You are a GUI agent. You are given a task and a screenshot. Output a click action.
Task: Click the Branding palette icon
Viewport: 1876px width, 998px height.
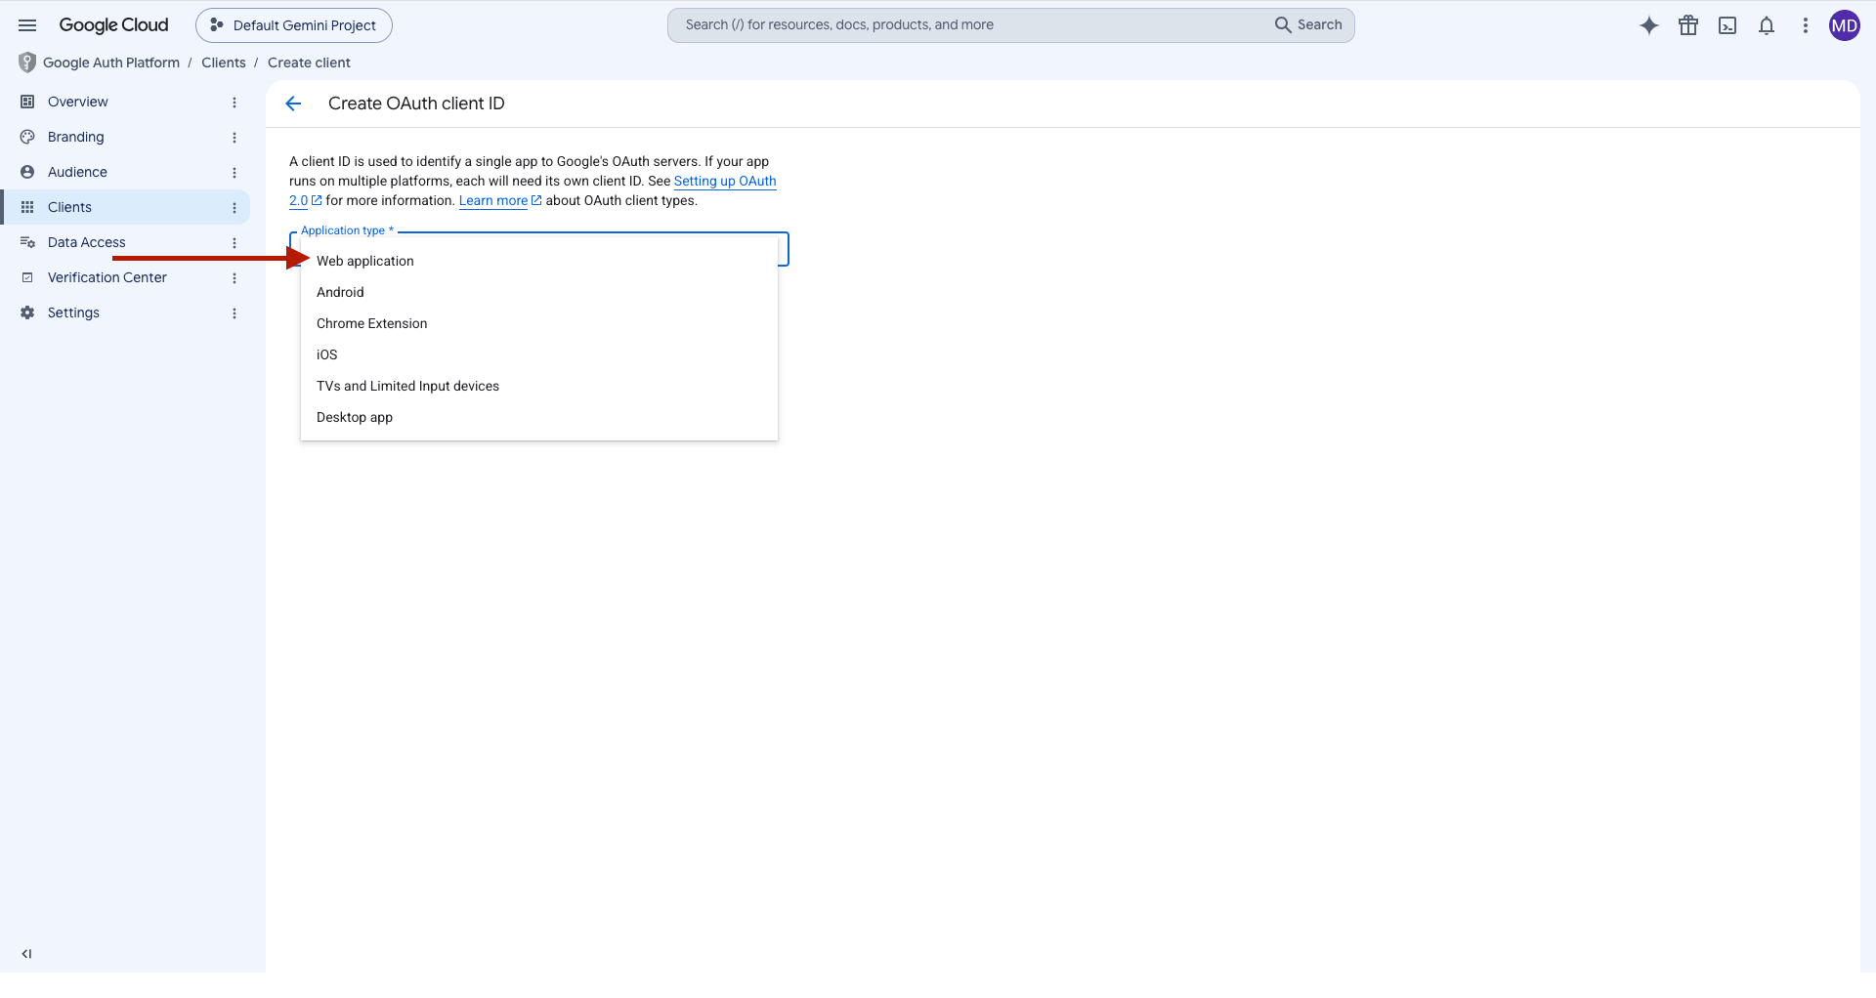click(27, 137)
